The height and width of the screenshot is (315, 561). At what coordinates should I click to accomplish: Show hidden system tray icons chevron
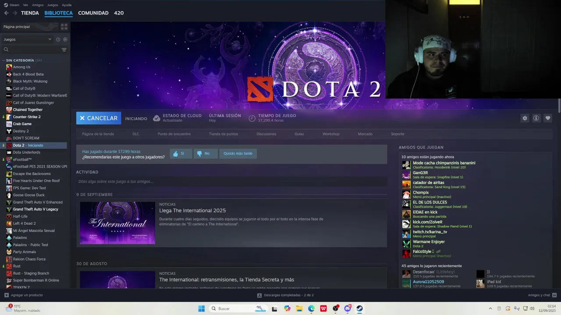coord(490,308)
